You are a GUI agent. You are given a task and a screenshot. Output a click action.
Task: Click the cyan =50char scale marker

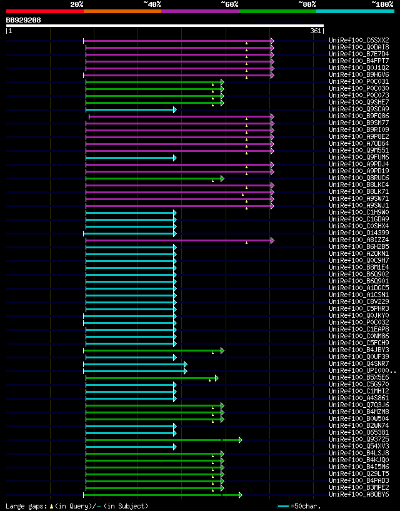283,507
